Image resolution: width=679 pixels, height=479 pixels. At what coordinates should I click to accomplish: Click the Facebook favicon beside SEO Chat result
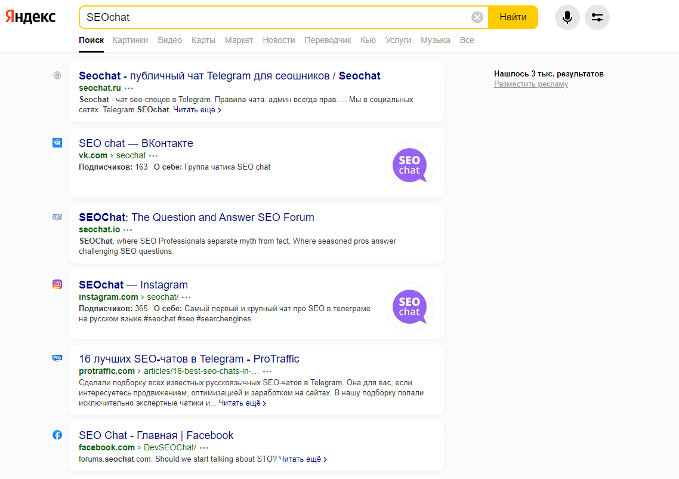[57, 435]
